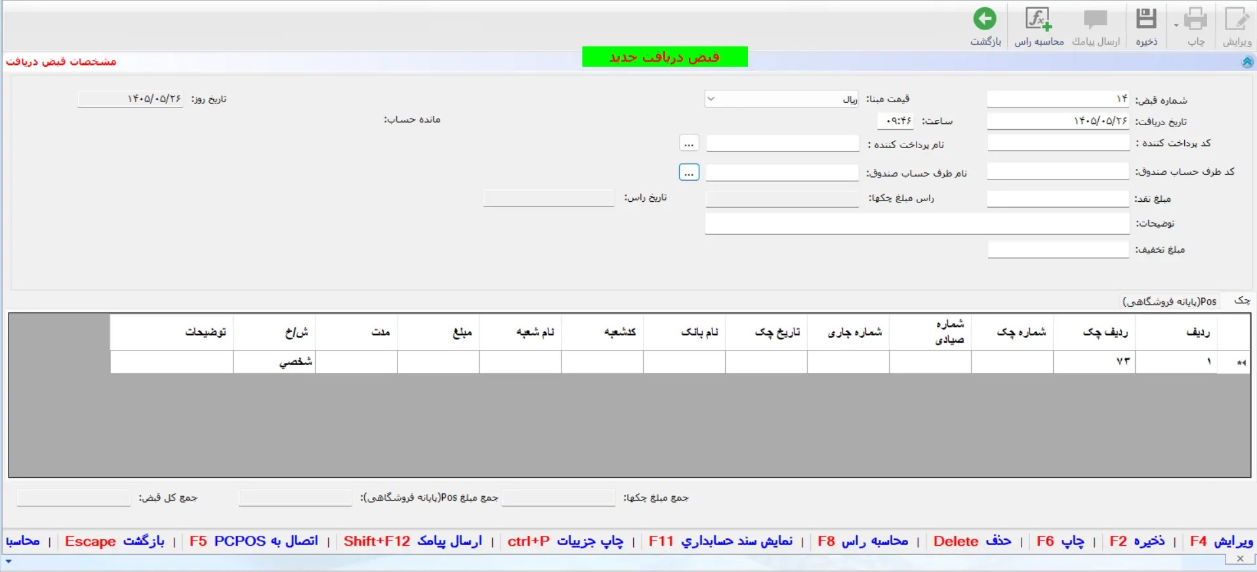Click the cheque row cell ۷۳
Screen dimensions: 1257x572
1094,362
